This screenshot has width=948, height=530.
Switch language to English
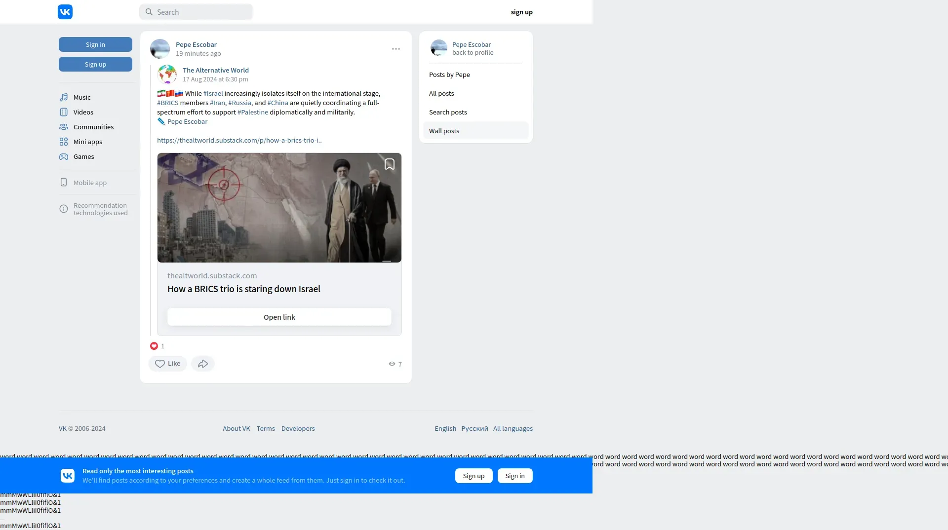[445, 428]
